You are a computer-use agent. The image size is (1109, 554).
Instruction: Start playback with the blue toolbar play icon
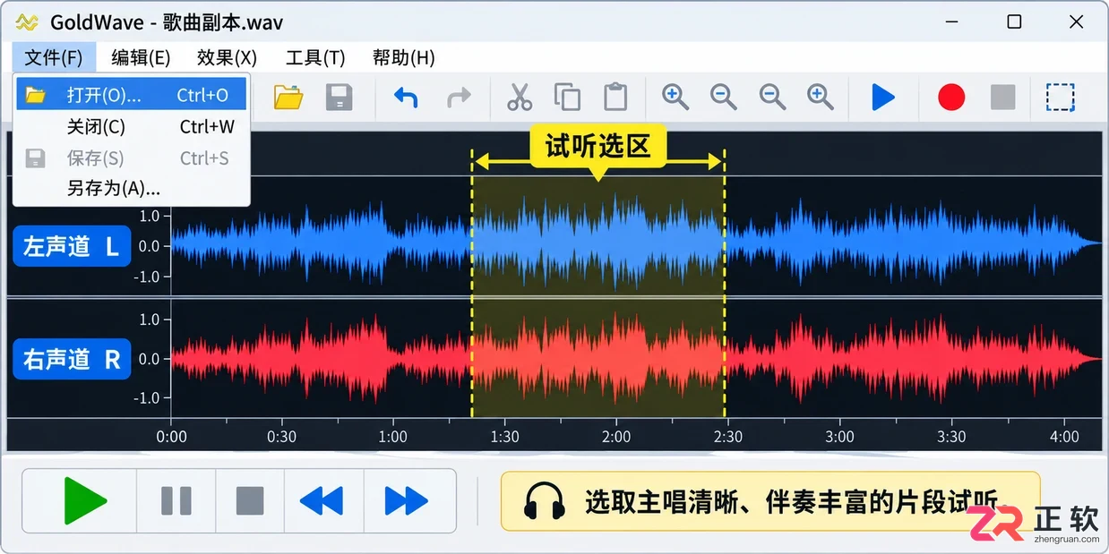883,97
